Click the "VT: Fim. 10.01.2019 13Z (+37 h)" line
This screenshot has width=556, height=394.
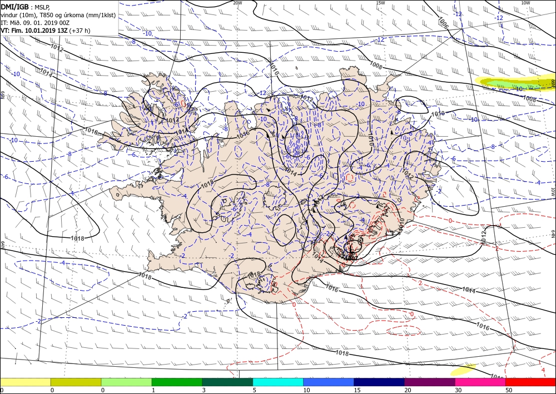click(x=46, y=31)
